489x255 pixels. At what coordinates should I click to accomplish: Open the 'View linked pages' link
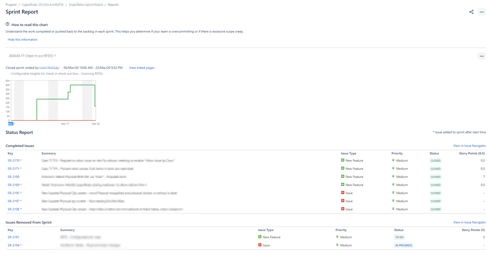(x=141, y=67)
